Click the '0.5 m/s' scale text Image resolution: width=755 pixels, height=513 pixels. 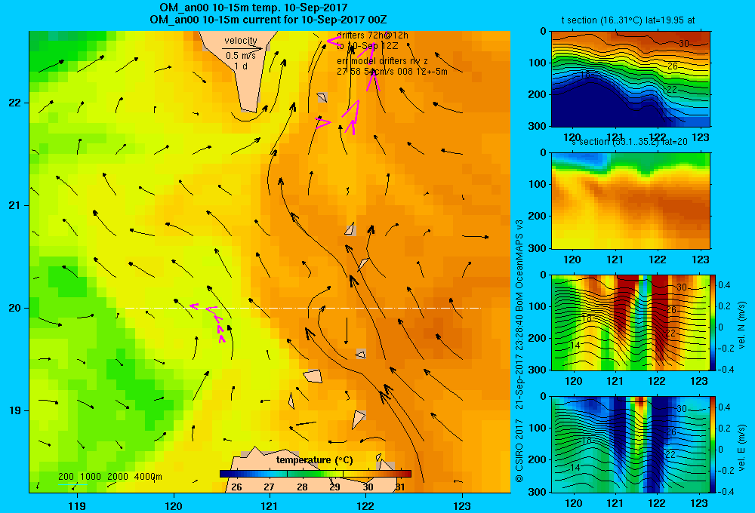[x=241, y=56]
